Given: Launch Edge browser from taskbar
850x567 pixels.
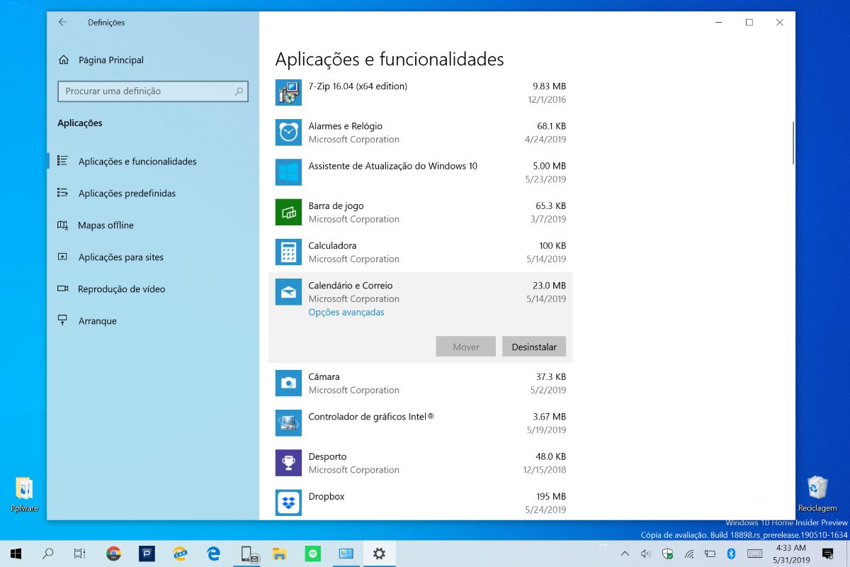Looking at the screenshot, I should point(212,554).
